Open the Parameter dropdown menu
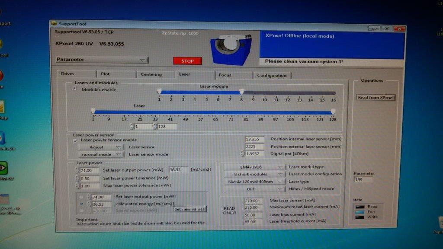 pos(102,60)
